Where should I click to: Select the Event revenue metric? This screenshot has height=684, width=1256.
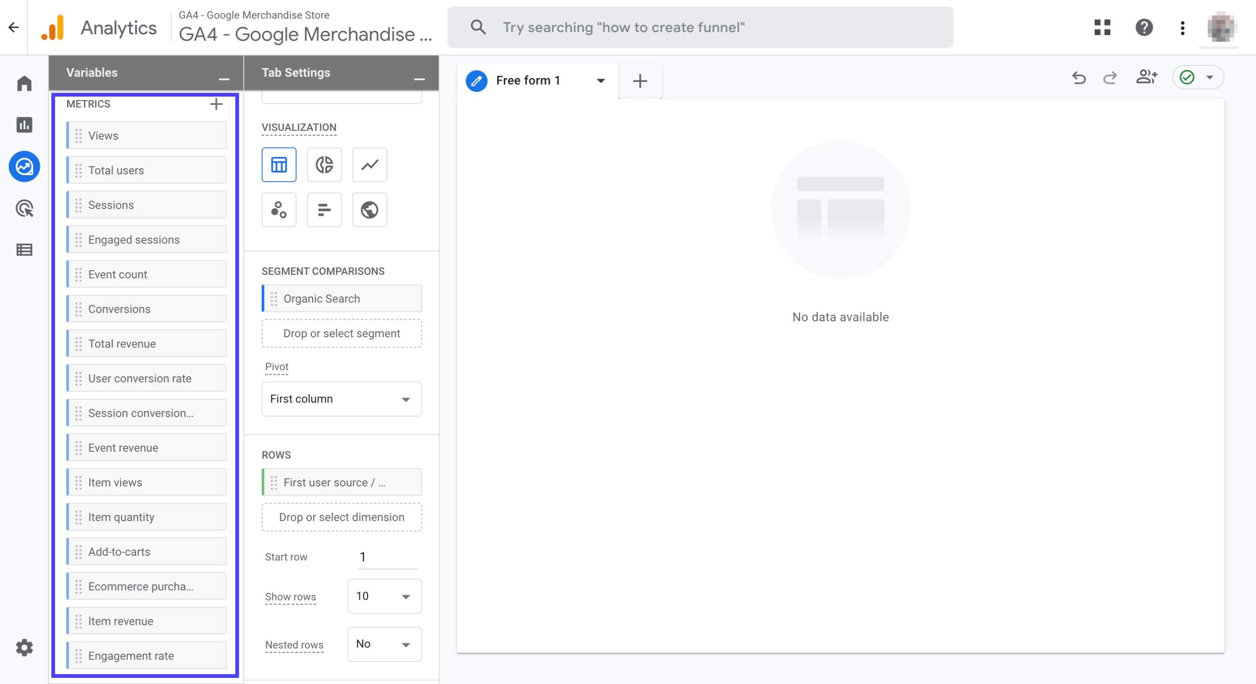146,447
